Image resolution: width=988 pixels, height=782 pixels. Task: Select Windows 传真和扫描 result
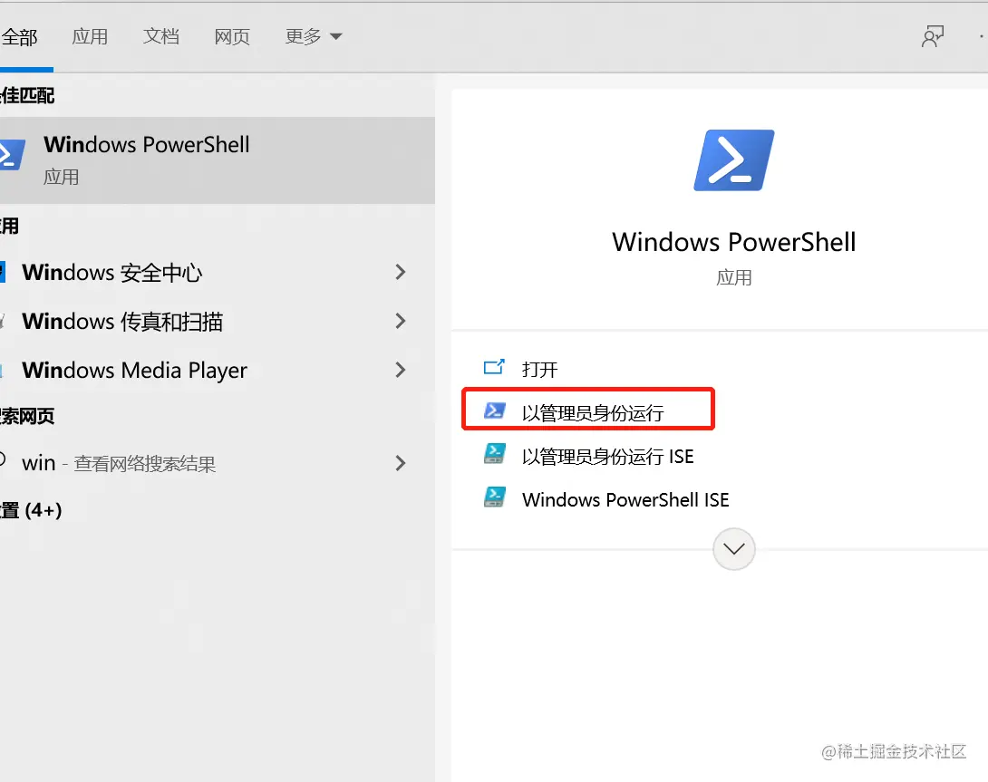(218, 321)
